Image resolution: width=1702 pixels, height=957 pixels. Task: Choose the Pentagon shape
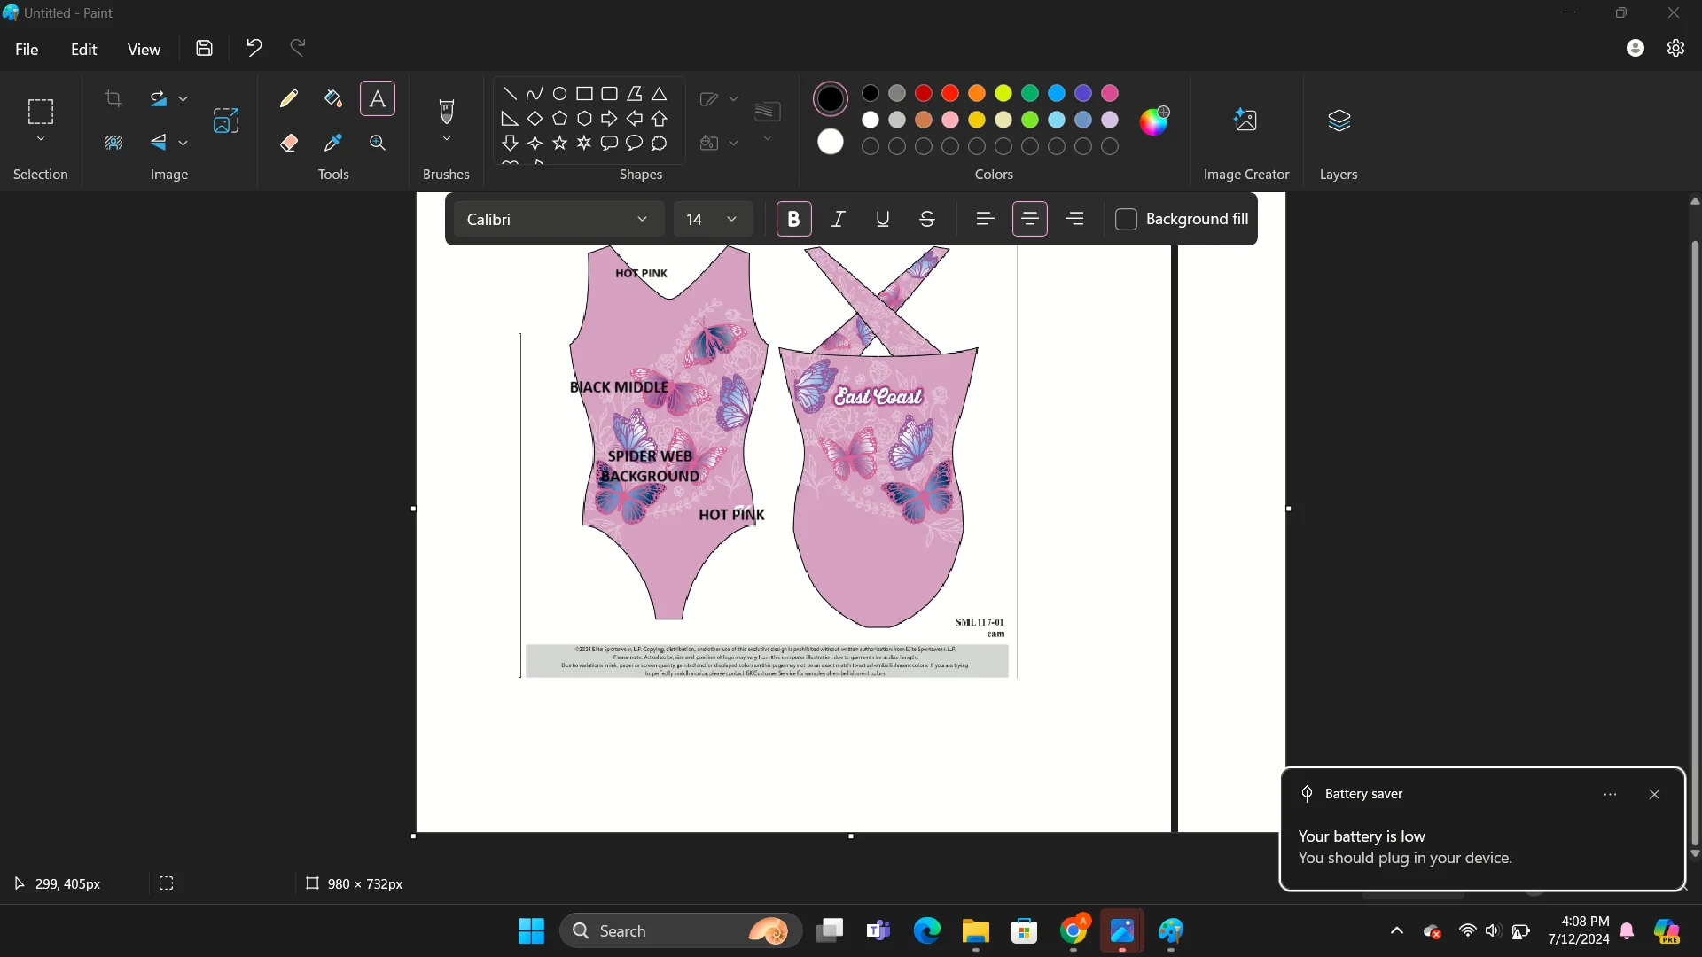(559, 118)
